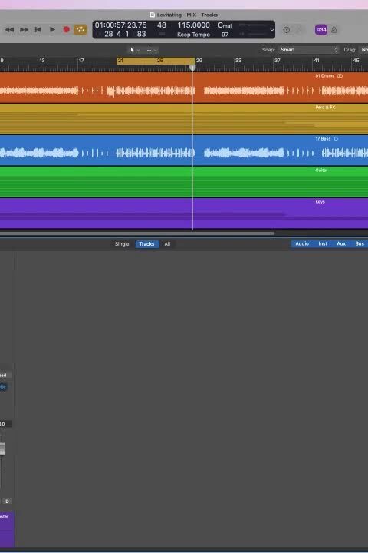This screenshot has width=368, height=553.
Task: Go to project beginning button
Action: (38, 30)
